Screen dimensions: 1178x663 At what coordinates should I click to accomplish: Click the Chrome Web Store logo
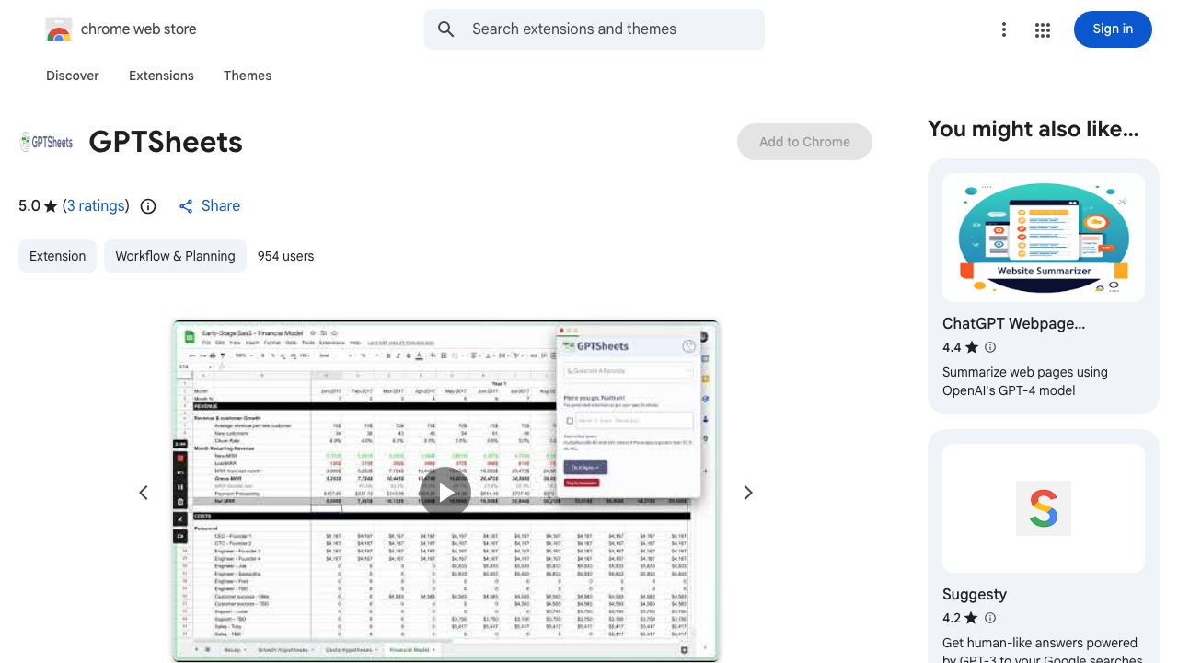[x=59, y=29]
